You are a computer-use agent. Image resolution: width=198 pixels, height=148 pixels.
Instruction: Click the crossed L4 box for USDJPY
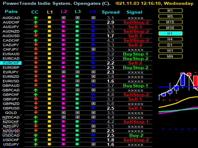[93, 144]
